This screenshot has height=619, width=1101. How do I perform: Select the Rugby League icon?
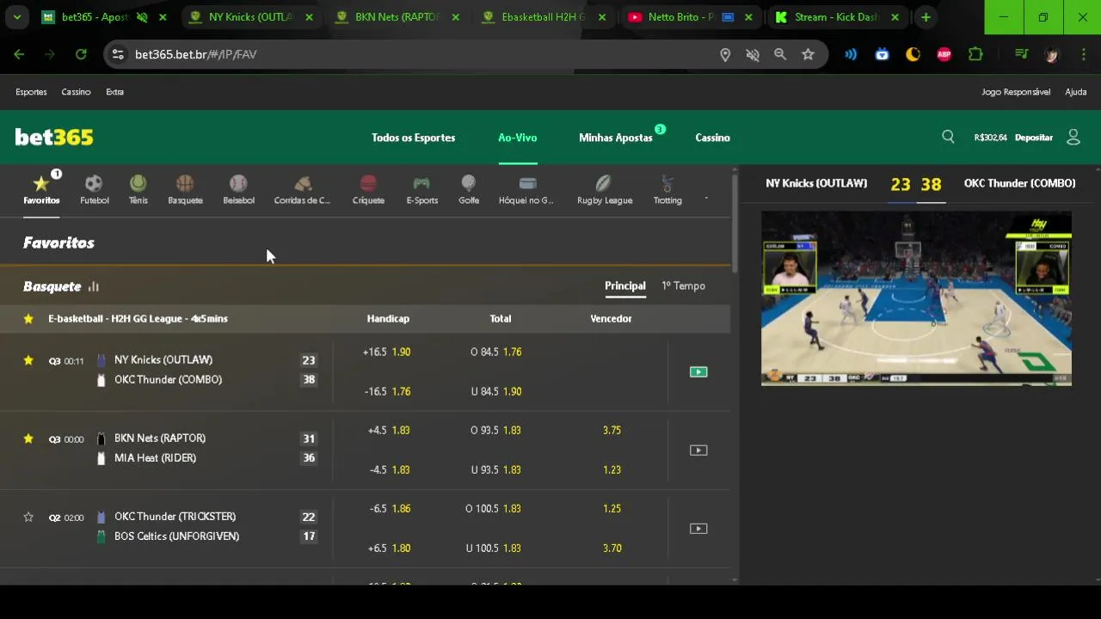[x=605, y=189]
